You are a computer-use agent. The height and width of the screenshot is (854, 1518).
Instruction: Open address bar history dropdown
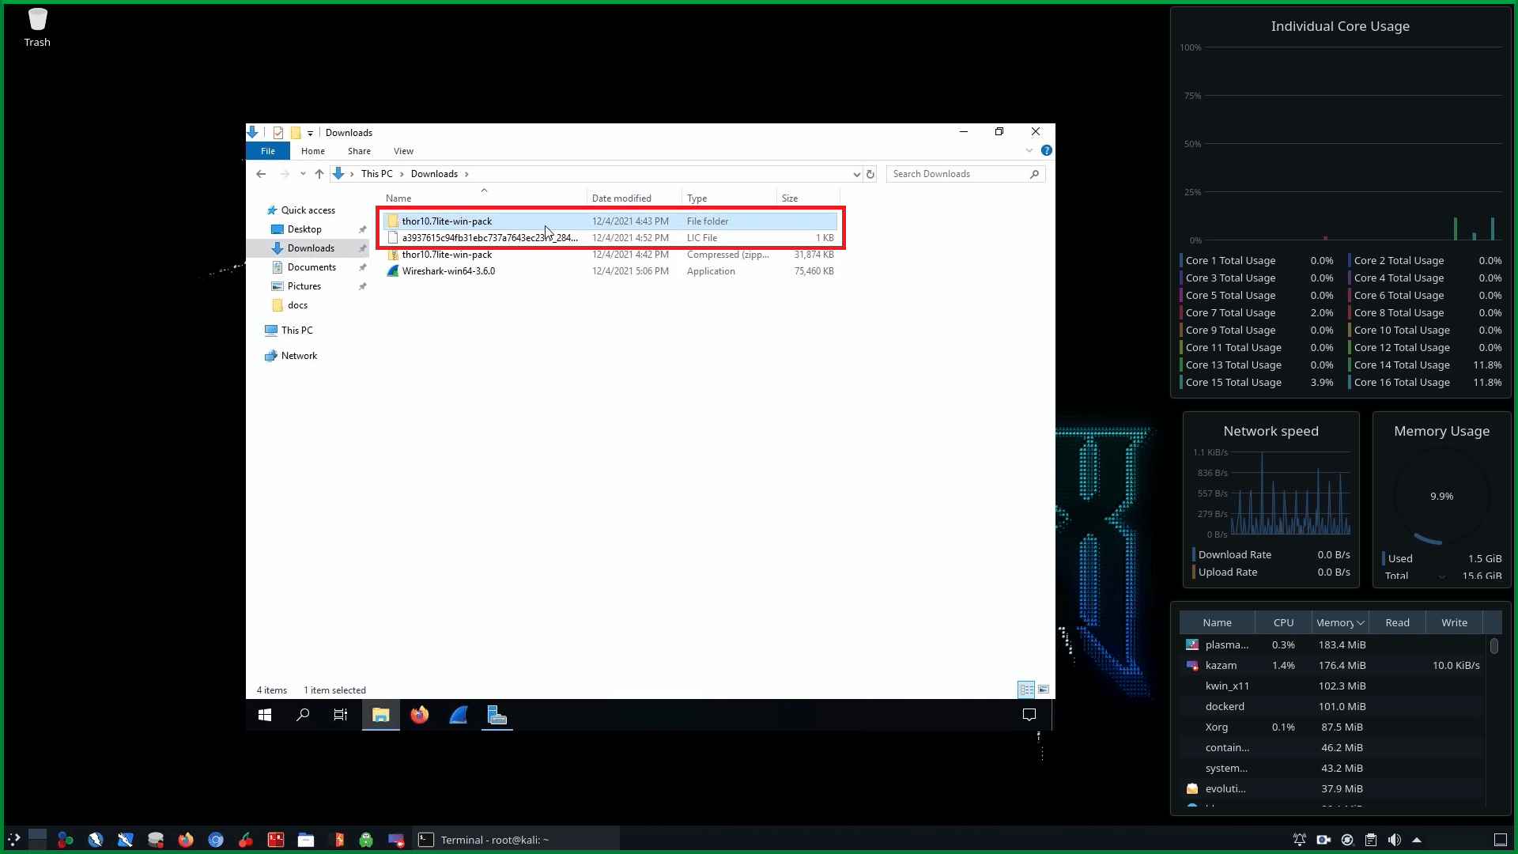[856, 174]
